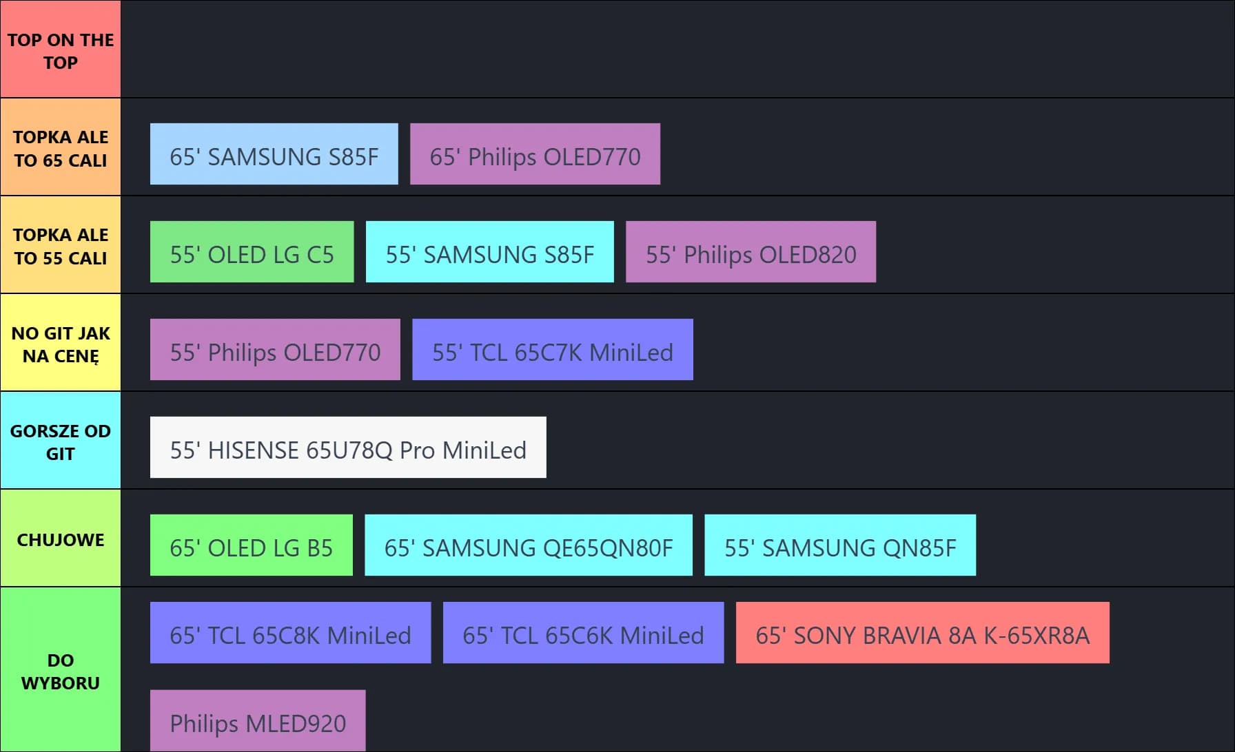Image resolution: width=1235 pixels, height=752 pixels.
Task: Click the 65' SAMSUNG QE65QN80F card
Action: (528, 545)
